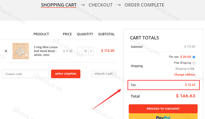Screen dimensions: 205x119
Task: Go to the Order Complete step
Action: point(144,5)
